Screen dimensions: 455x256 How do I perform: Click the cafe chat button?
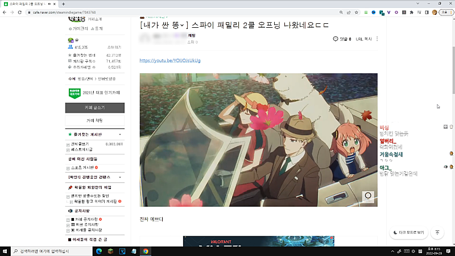[x=95, y=120]
